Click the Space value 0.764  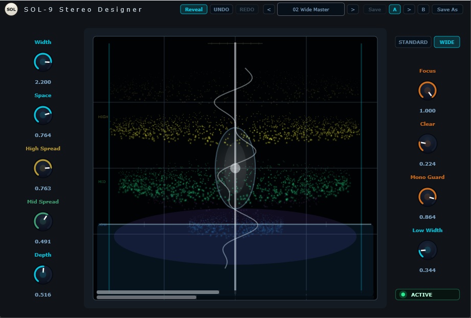pos(43,135)
